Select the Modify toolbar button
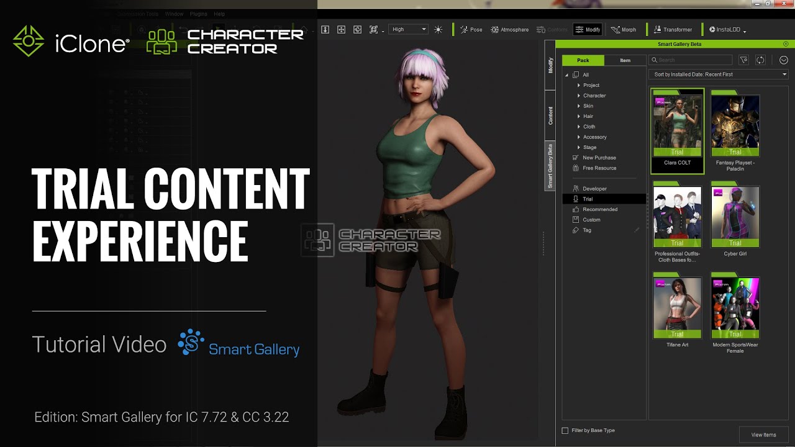Screen dimensions: 795x447 click(588, 29)
